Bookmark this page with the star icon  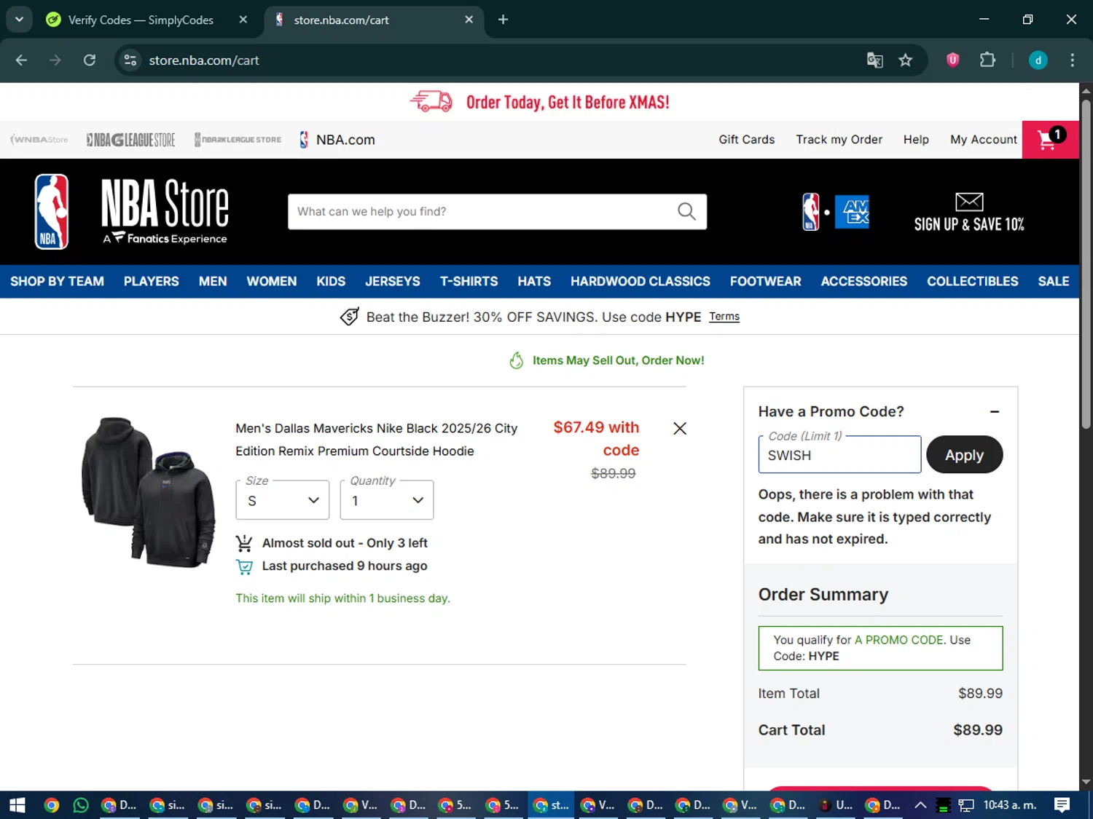tap(906, 60)
